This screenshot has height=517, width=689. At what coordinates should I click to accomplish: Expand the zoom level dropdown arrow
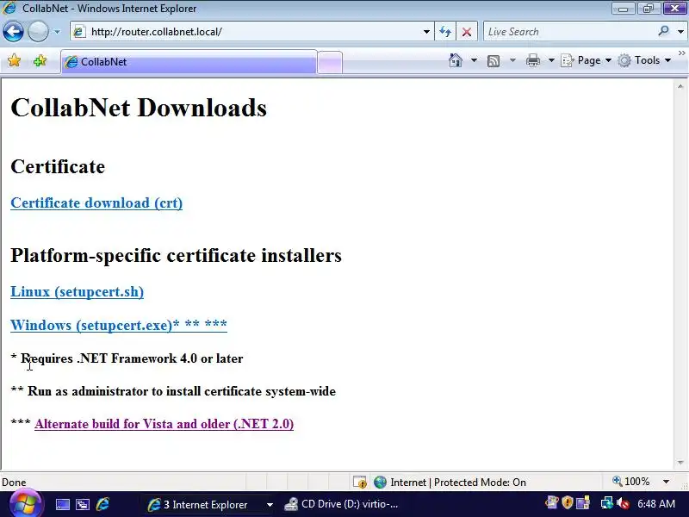666,482
